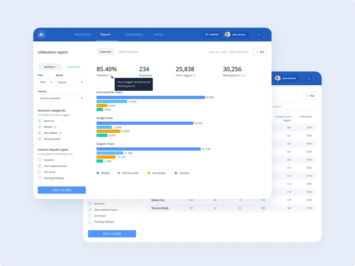The image size is (355, 266).
Task: Click the Apply Filters button
Action: pos(62,190)
